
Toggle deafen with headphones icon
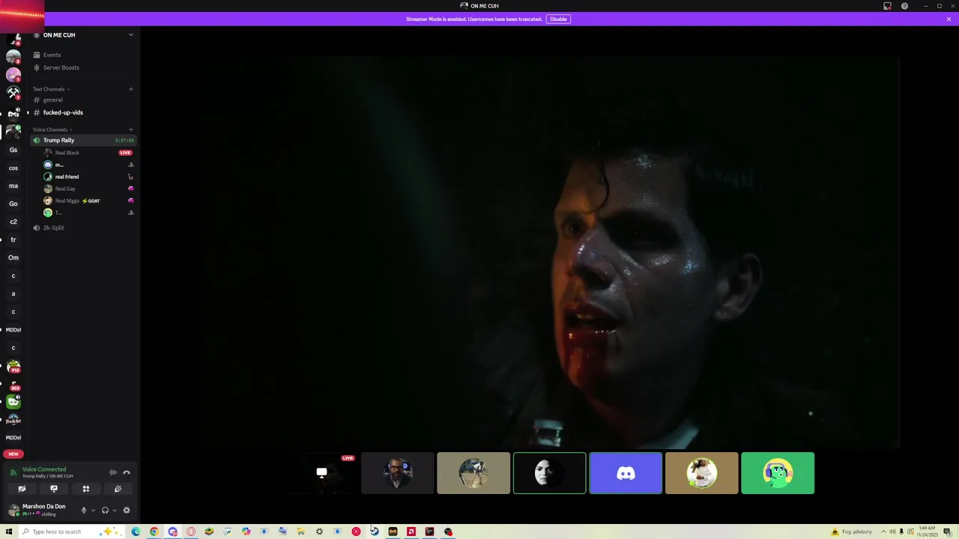105,511
